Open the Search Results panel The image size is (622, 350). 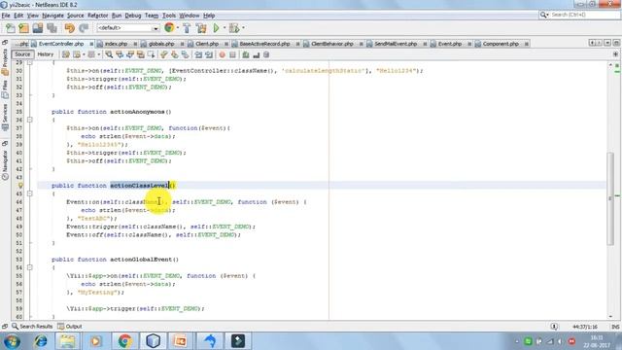click(32, 327)
